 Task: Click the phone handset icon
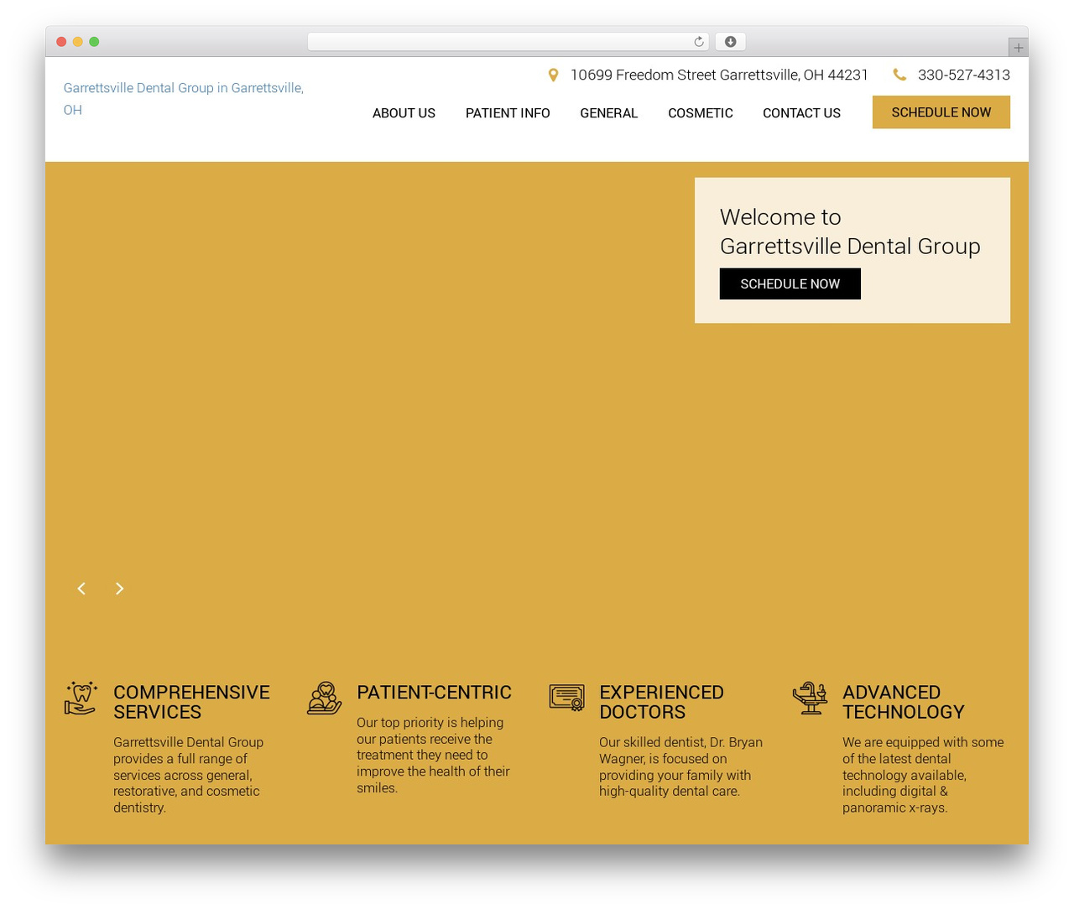pos(899,75)
